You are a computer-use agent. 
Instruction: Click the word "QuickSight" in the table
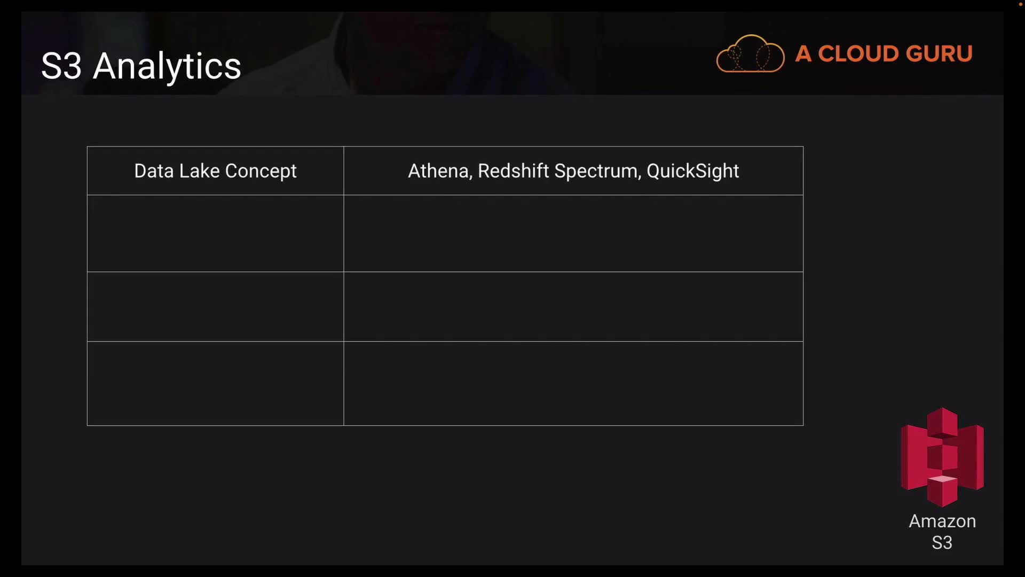click(692, 171)
